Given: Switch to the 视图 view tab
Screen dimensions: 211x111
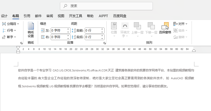Looking at the screenshot, I should [x=61, y=16].
